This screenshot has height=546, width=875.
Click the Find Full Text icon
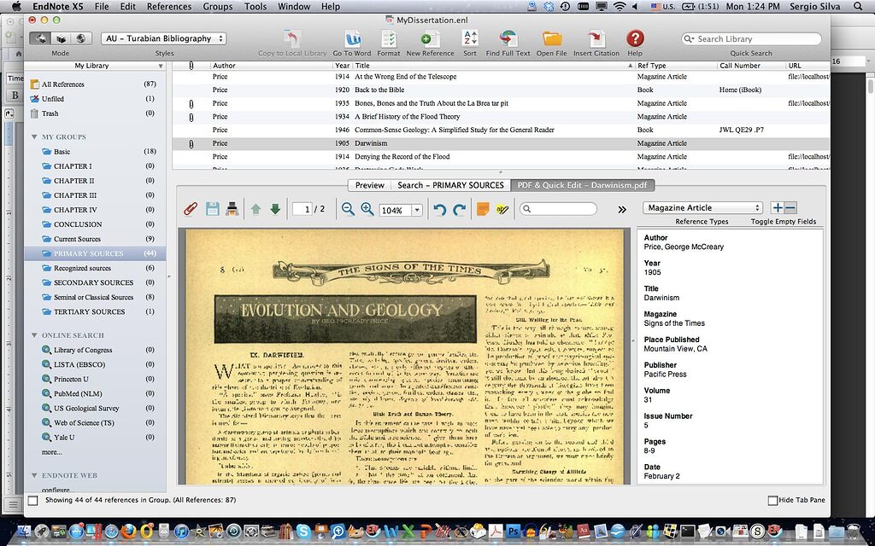[x=508, y=38]
